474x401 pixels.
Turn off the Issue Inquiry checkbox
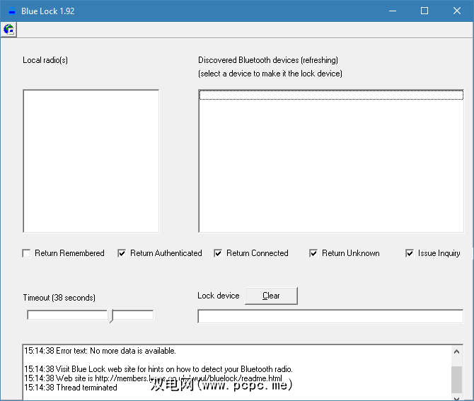410,253
